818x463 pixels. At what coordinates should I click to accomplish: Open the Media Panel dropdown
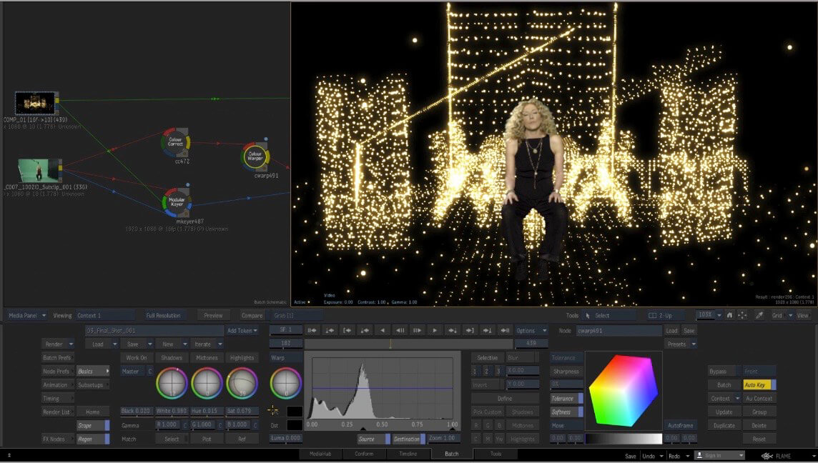point(27,315)
